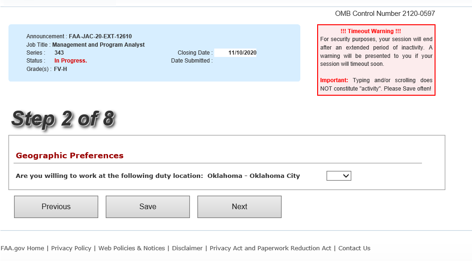Open the Contact Us link
This screenshot has width=472, height=261.
click(354, 248)
